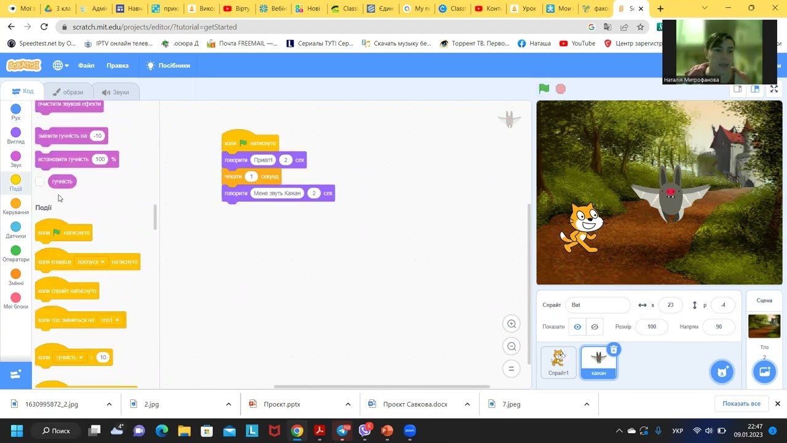Viewport: 787px width, 443px height.
Task: Open the Посібники tutorials
Action: (168, 65)
